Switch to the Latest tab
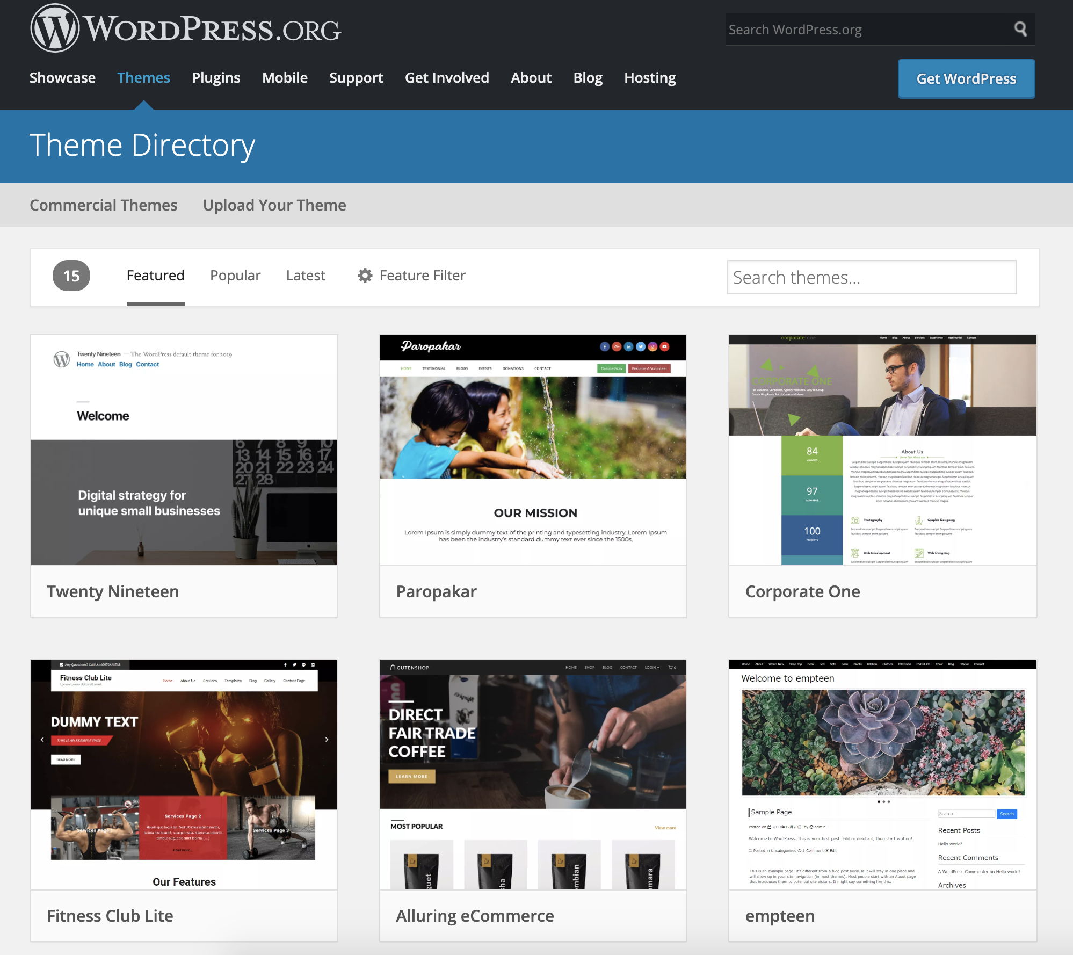 pos(305,276)
